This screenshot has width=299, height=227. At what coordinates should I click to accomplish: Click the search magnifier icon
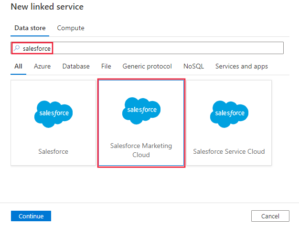[17, 48]
